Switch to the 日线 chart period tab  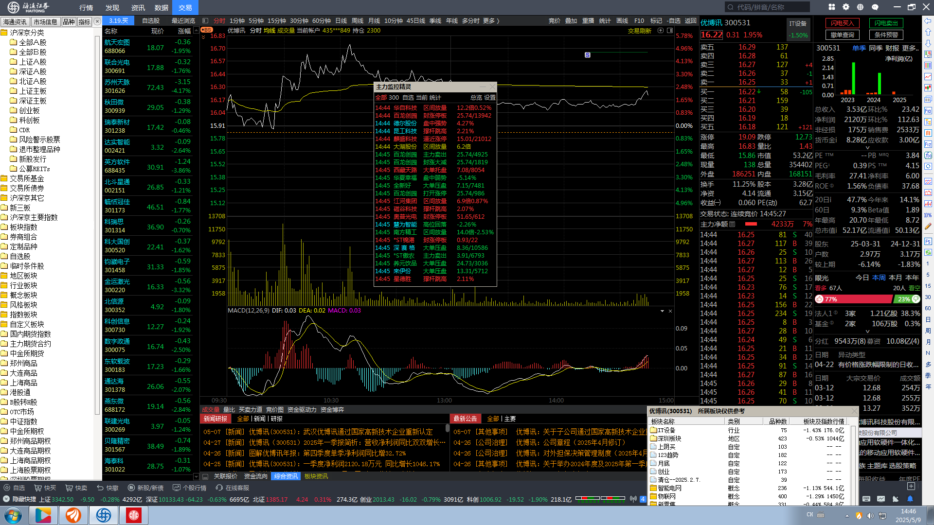(341, 21)
